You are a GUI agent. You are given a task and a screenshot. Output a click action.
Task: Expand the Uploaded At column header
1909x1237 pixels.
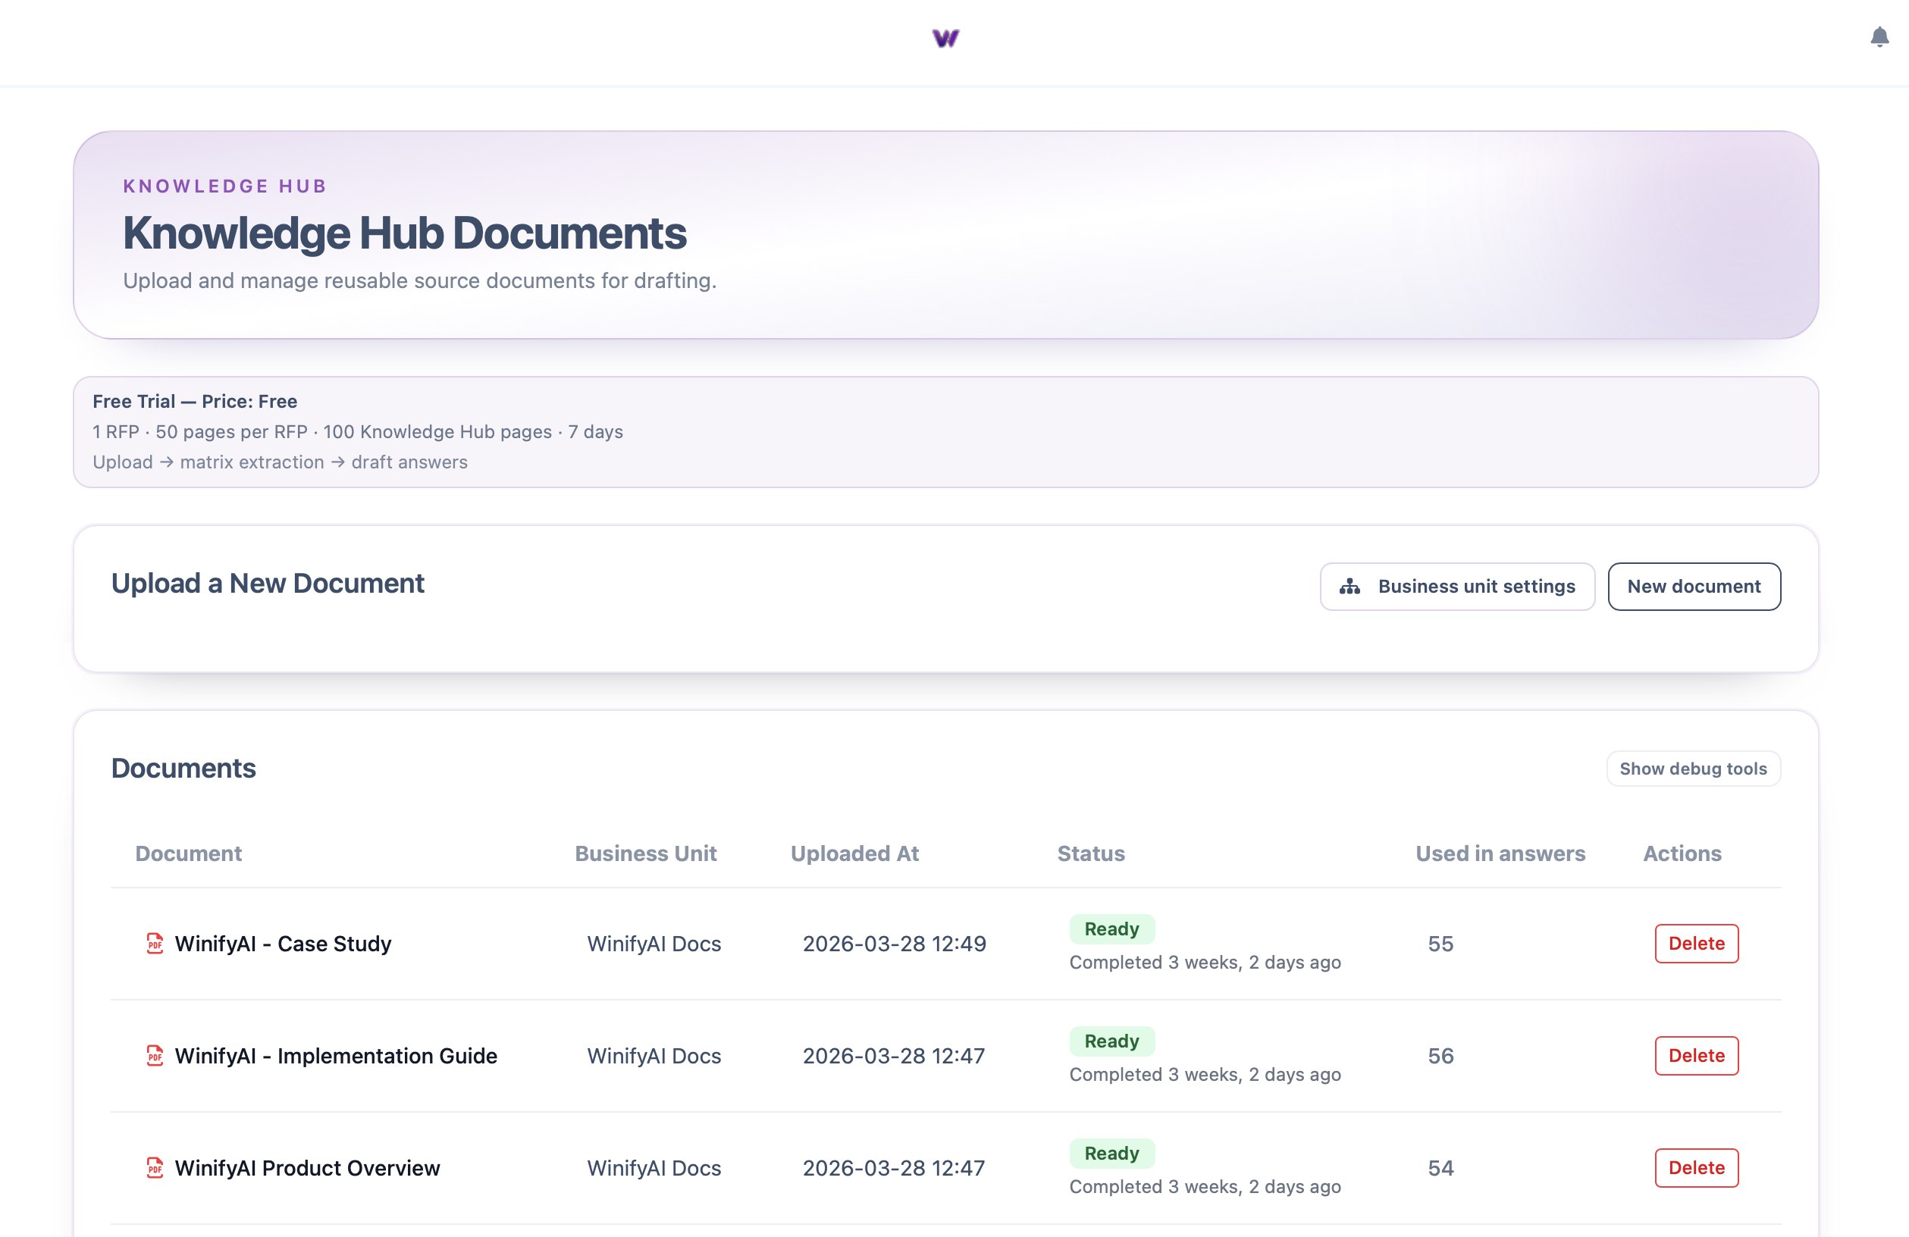[x=855, y=853]
